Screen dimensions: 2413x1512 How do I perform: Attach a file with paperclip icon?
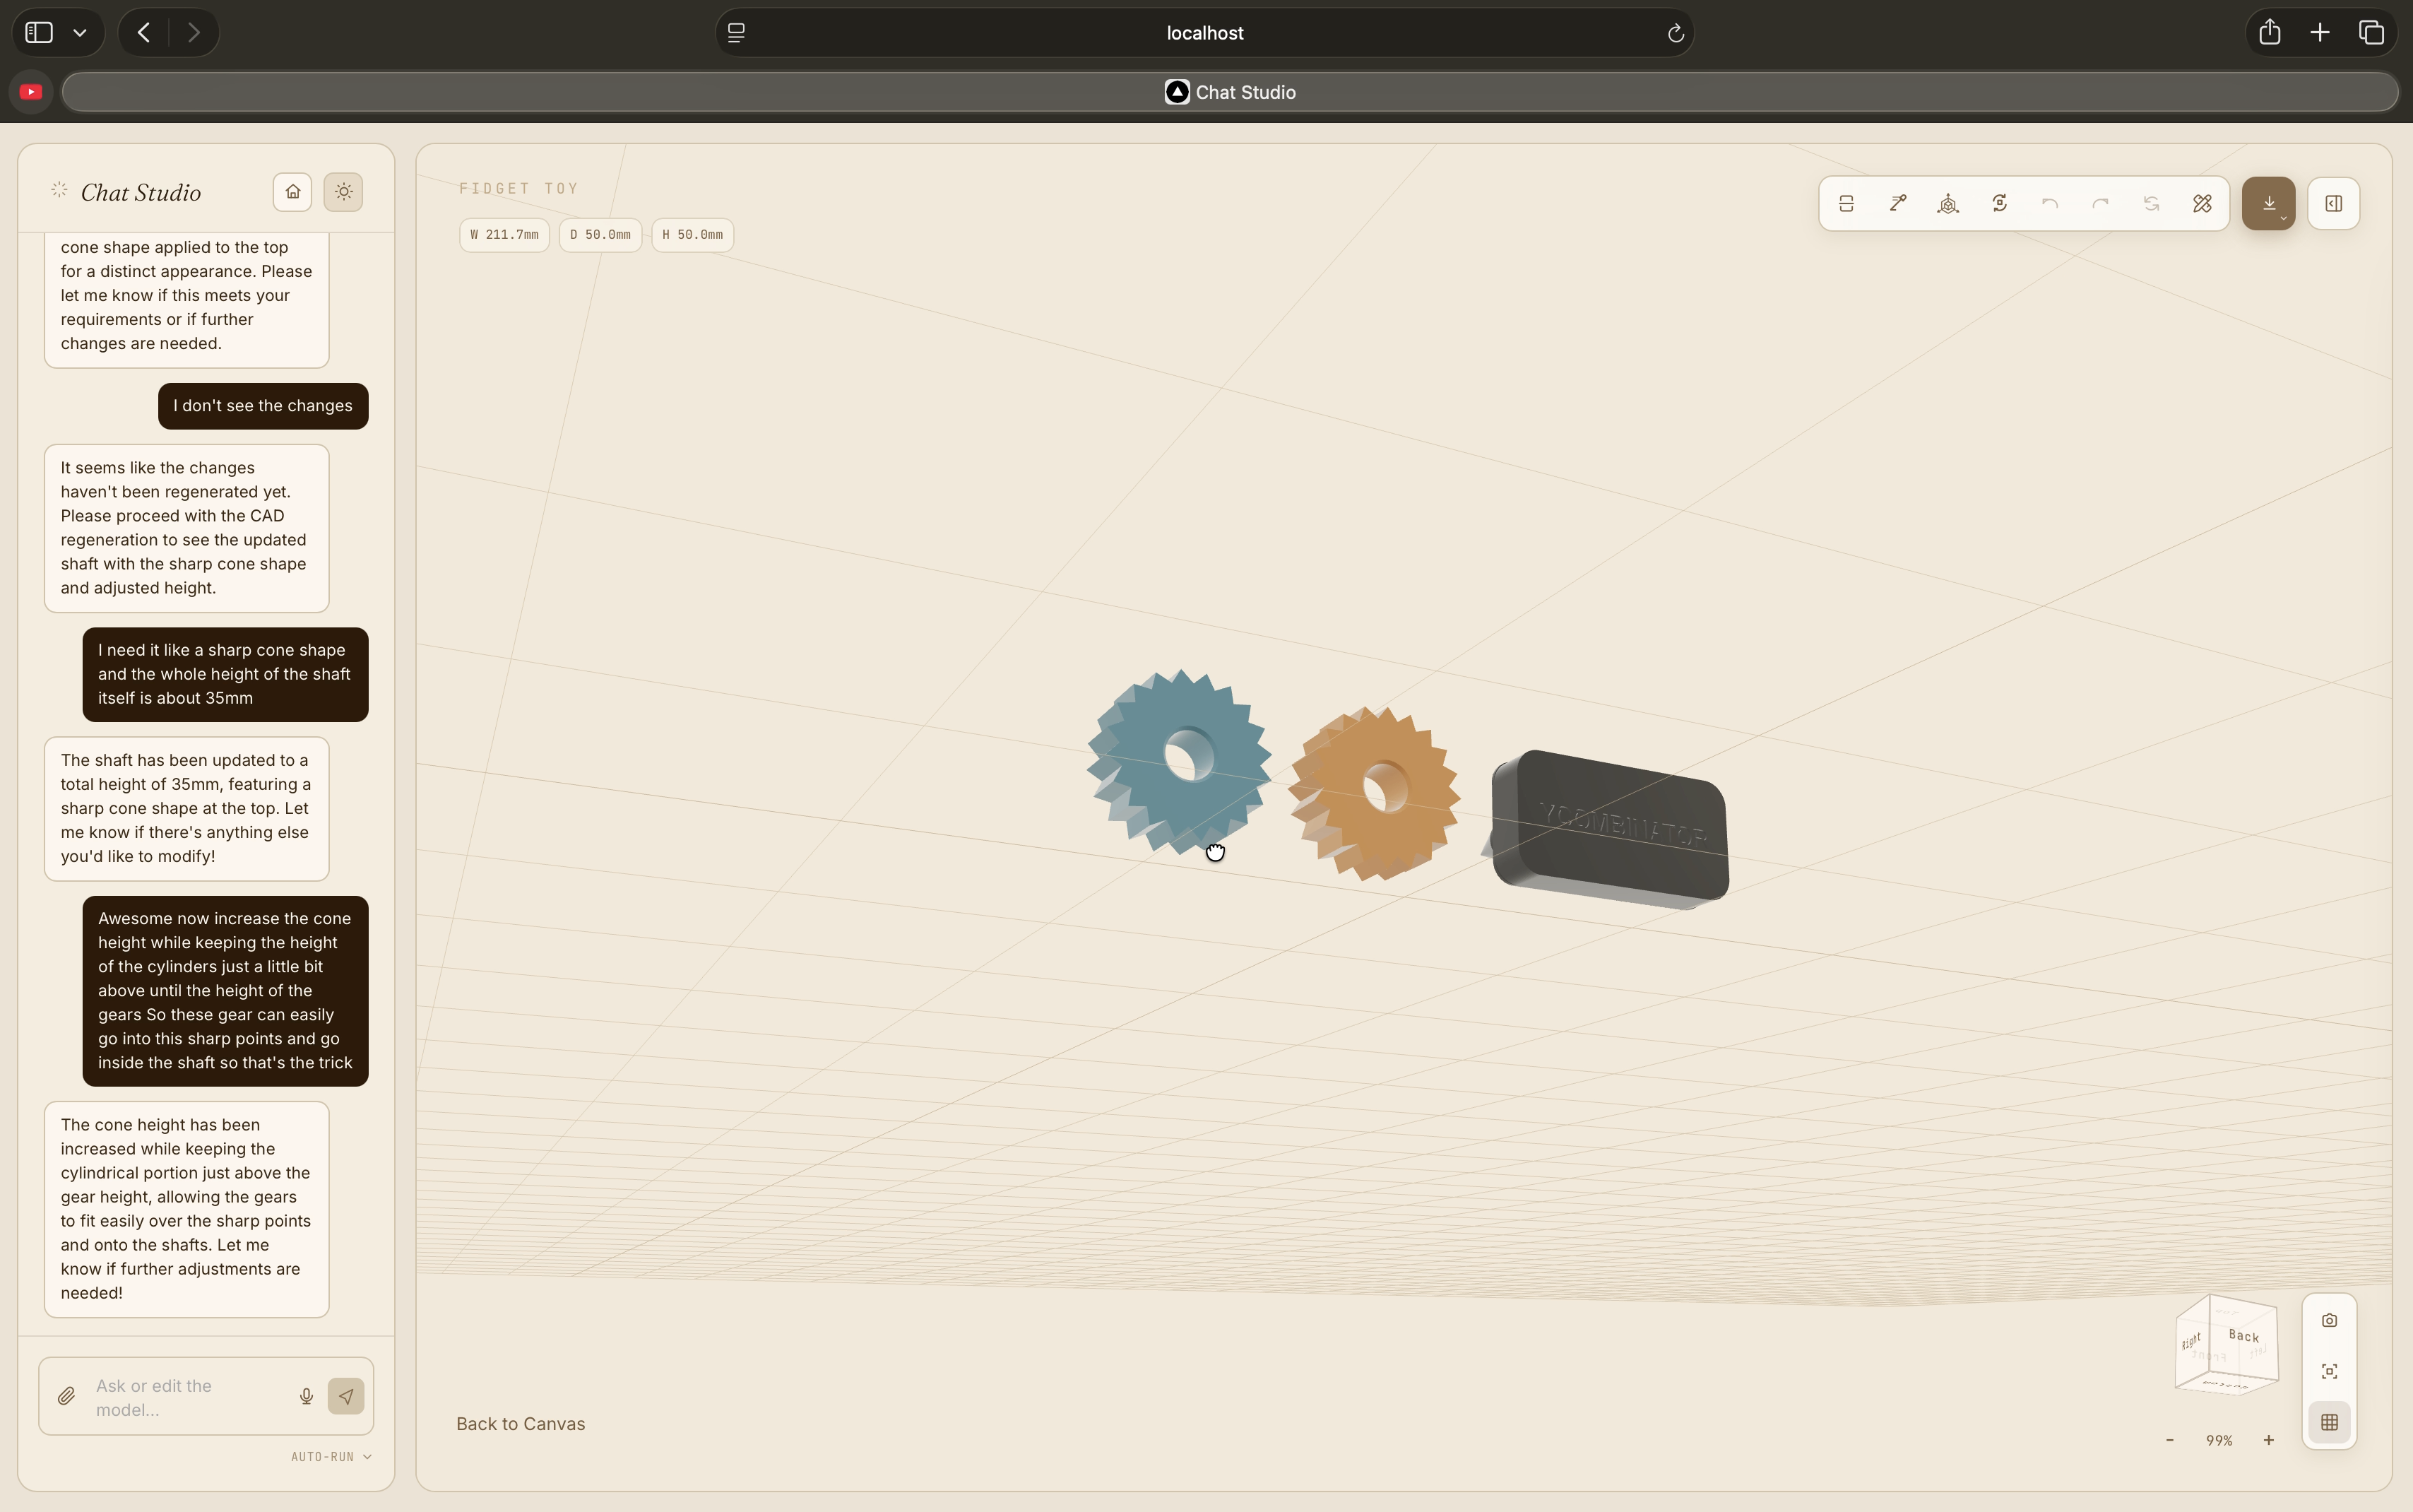66,1396
